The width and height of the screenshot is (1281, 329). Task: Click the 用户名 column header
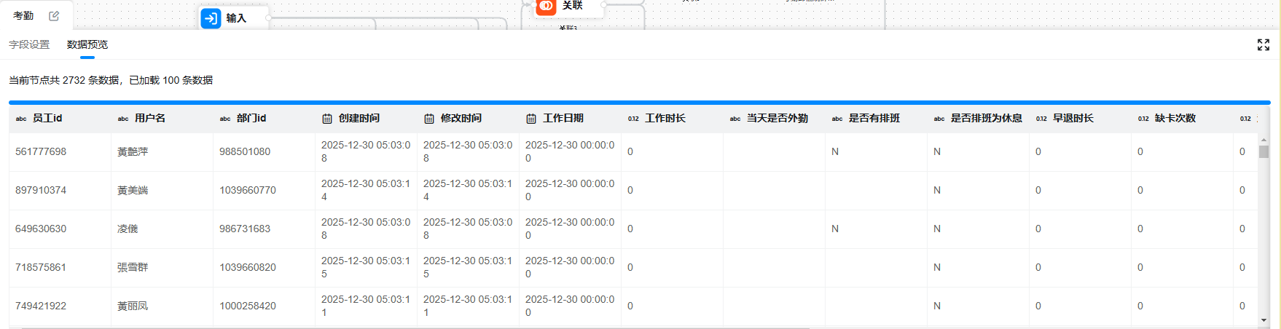[x=162, y=118]
